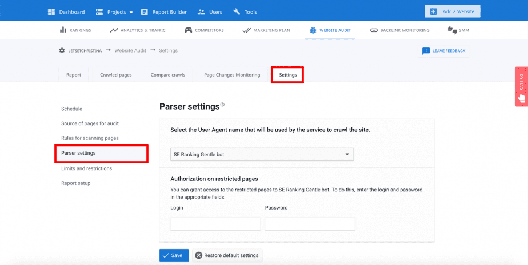
Task: Click the Save button
Action: [x=174, y=255]
